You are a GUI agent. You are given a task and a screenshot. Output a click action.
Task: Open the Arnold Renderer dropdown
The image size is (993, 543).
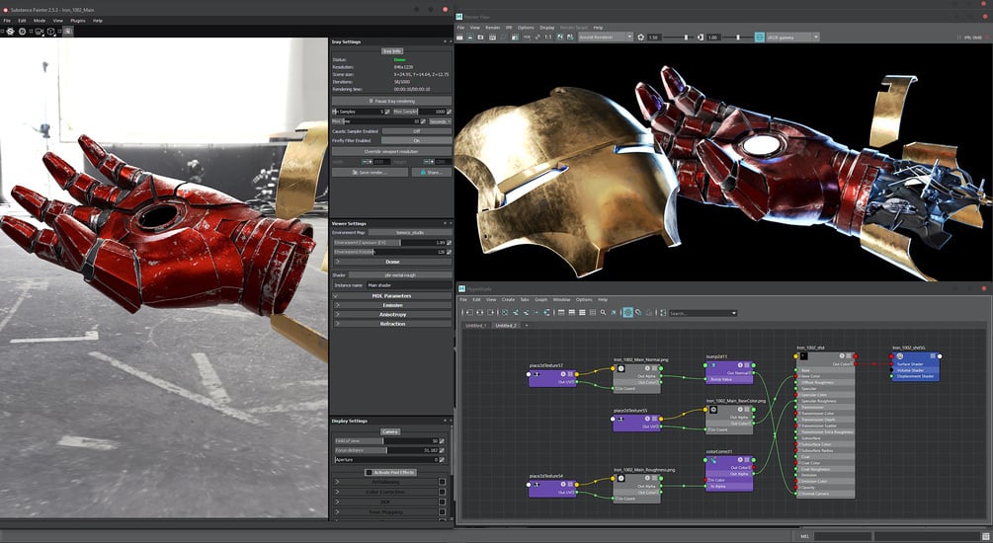pyautogui.click(x=606, y=38)
